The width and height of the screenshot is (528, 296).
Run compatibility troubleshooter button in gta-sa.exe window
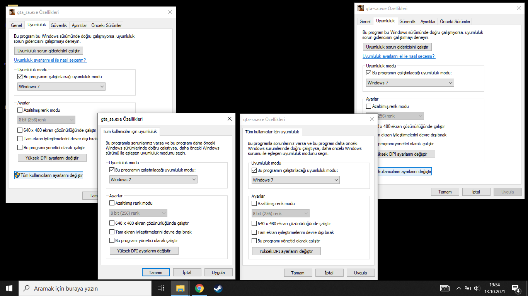click(397, 47)
